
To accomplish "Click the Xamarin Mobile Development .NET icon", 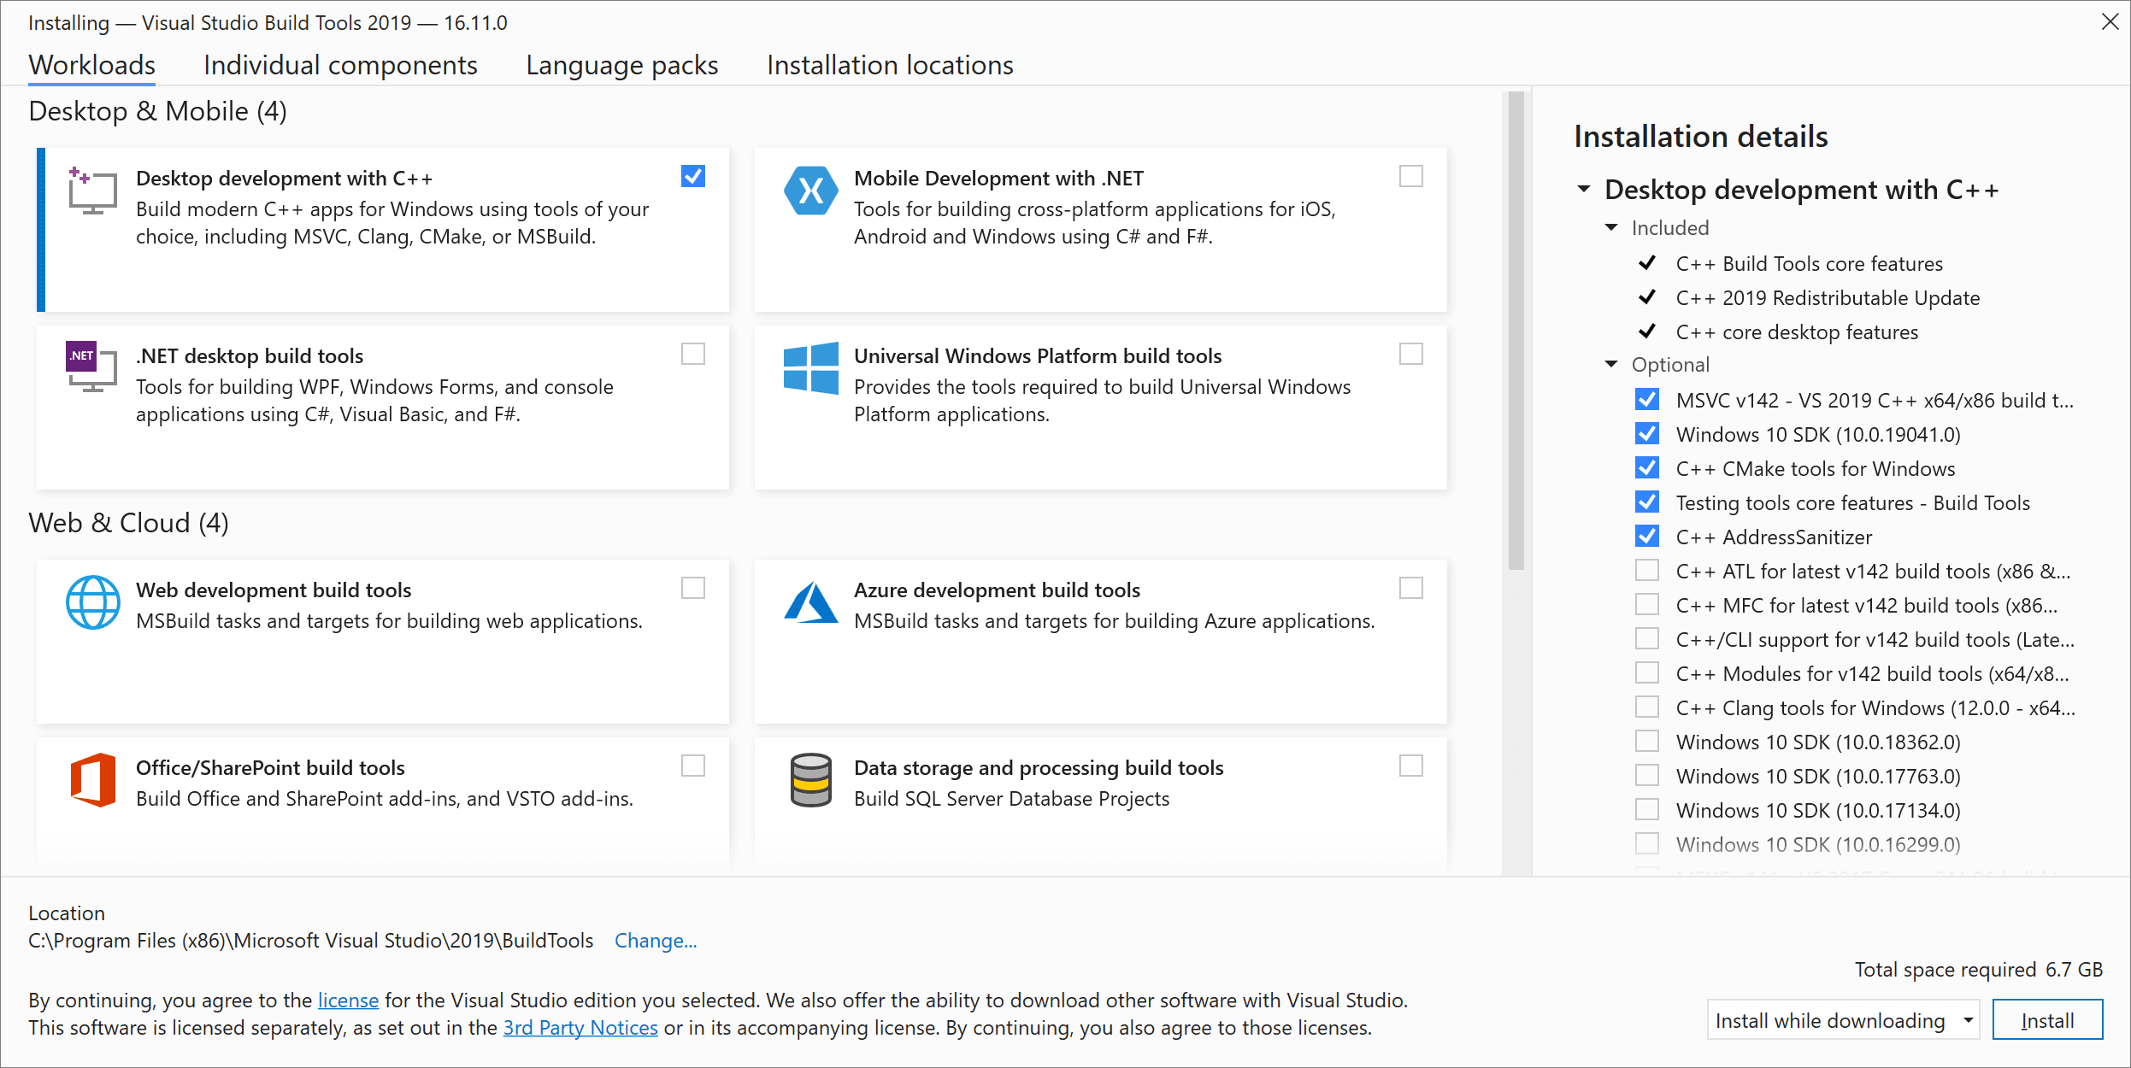I will [810, 191].
